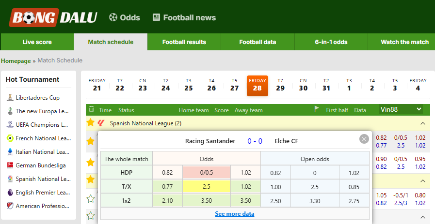Switch to the Football results tab
The height and width of the screenshot is (224, 435).
point(184,42)
